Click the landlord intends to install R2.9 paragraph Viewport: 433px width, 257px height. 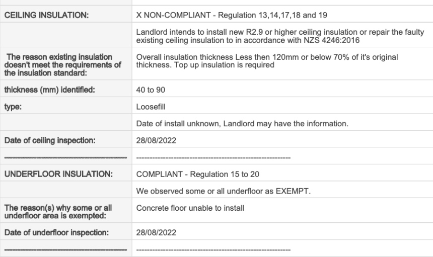280,36
